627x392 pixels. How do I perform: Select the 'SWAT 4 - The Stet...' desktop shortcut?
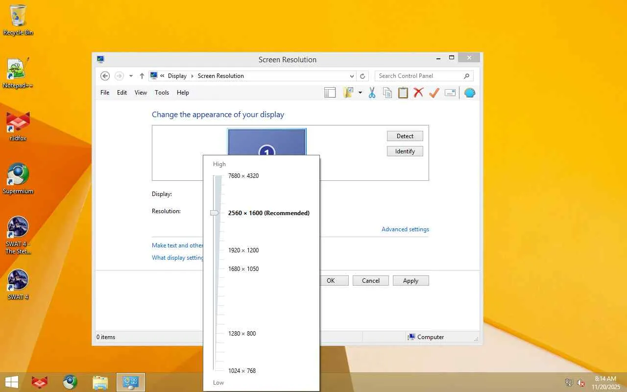(18, 235)
